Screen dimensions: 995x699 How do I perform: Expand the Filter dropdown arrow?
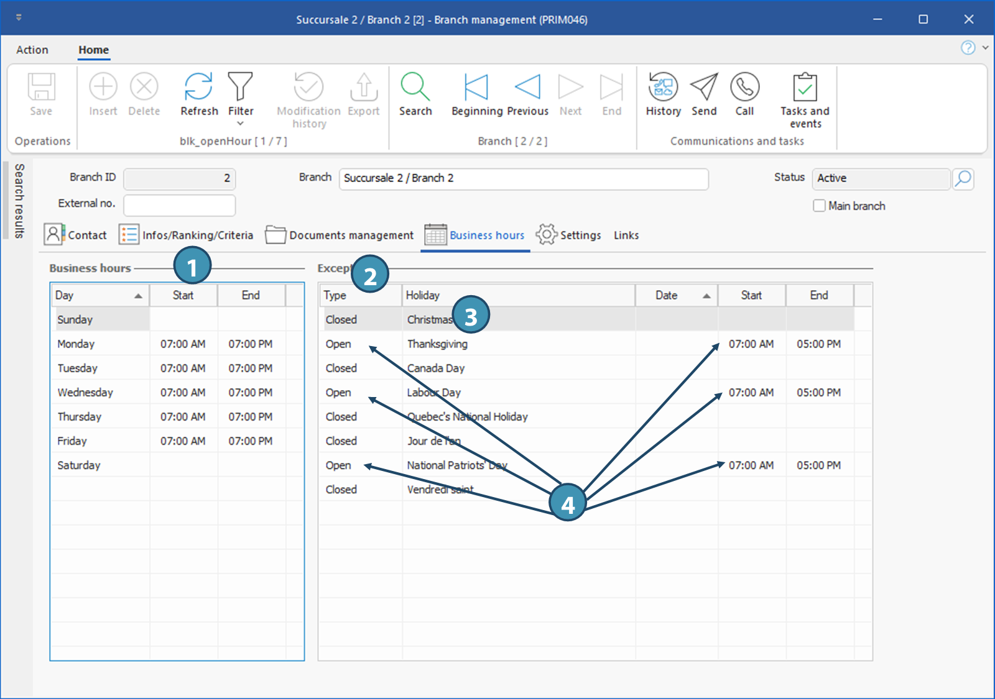click(241, 124)
